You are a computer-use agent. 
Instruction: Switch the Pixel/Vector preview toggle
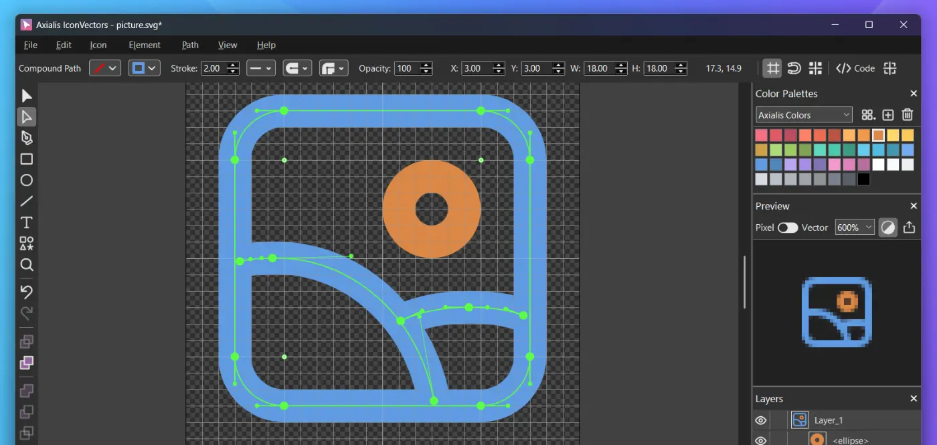tap(788, 228)
